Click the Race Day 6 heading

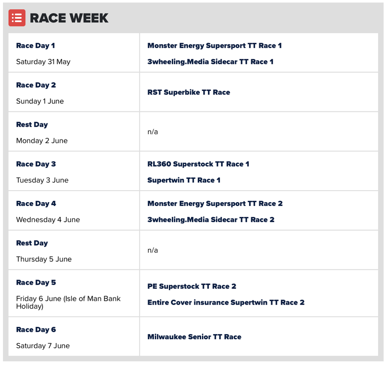36,330
